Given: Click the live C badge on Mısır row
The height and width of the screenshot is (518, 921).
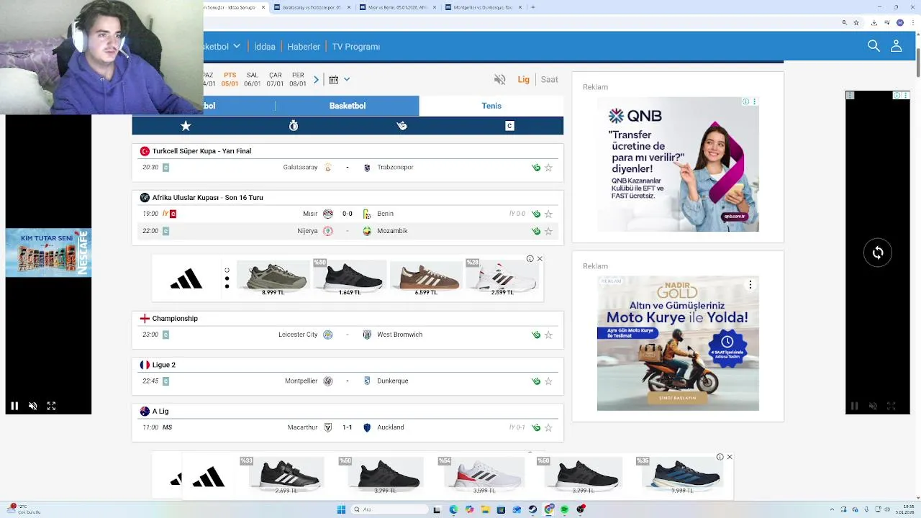Looking at the screenshot, I should pyautogui.click(x=173, y=214).
